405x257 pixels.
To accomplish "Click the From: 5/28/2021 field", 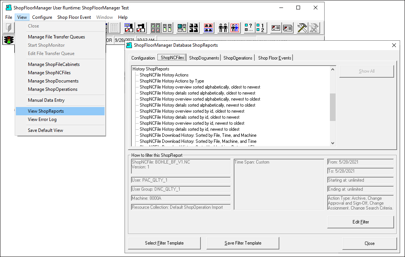I will [360, 162].
